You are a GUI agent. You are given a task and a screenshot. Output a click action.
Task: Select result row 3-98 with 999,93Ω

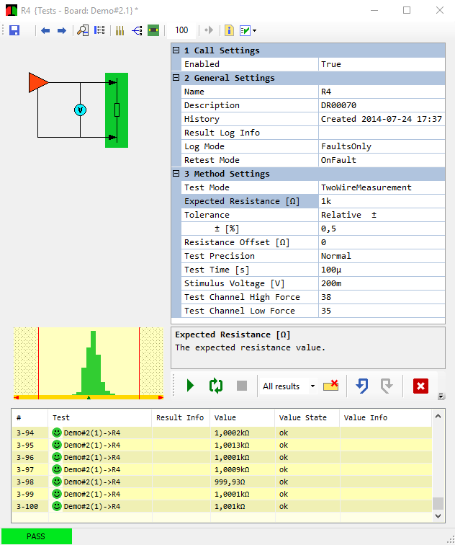click(x=222, y=482)
